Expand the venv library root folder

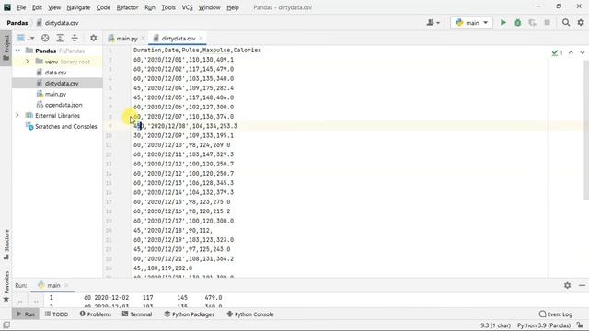(x=27, y=62)
